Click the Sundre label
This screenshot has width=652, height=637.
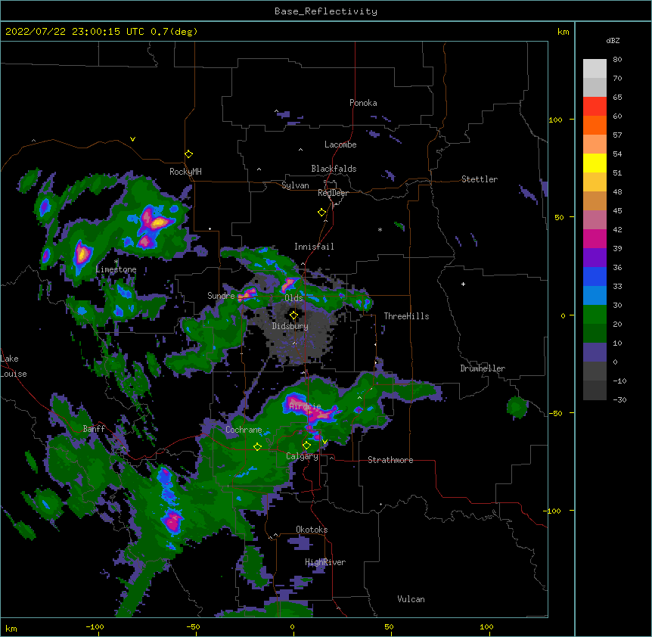point(221,296)
